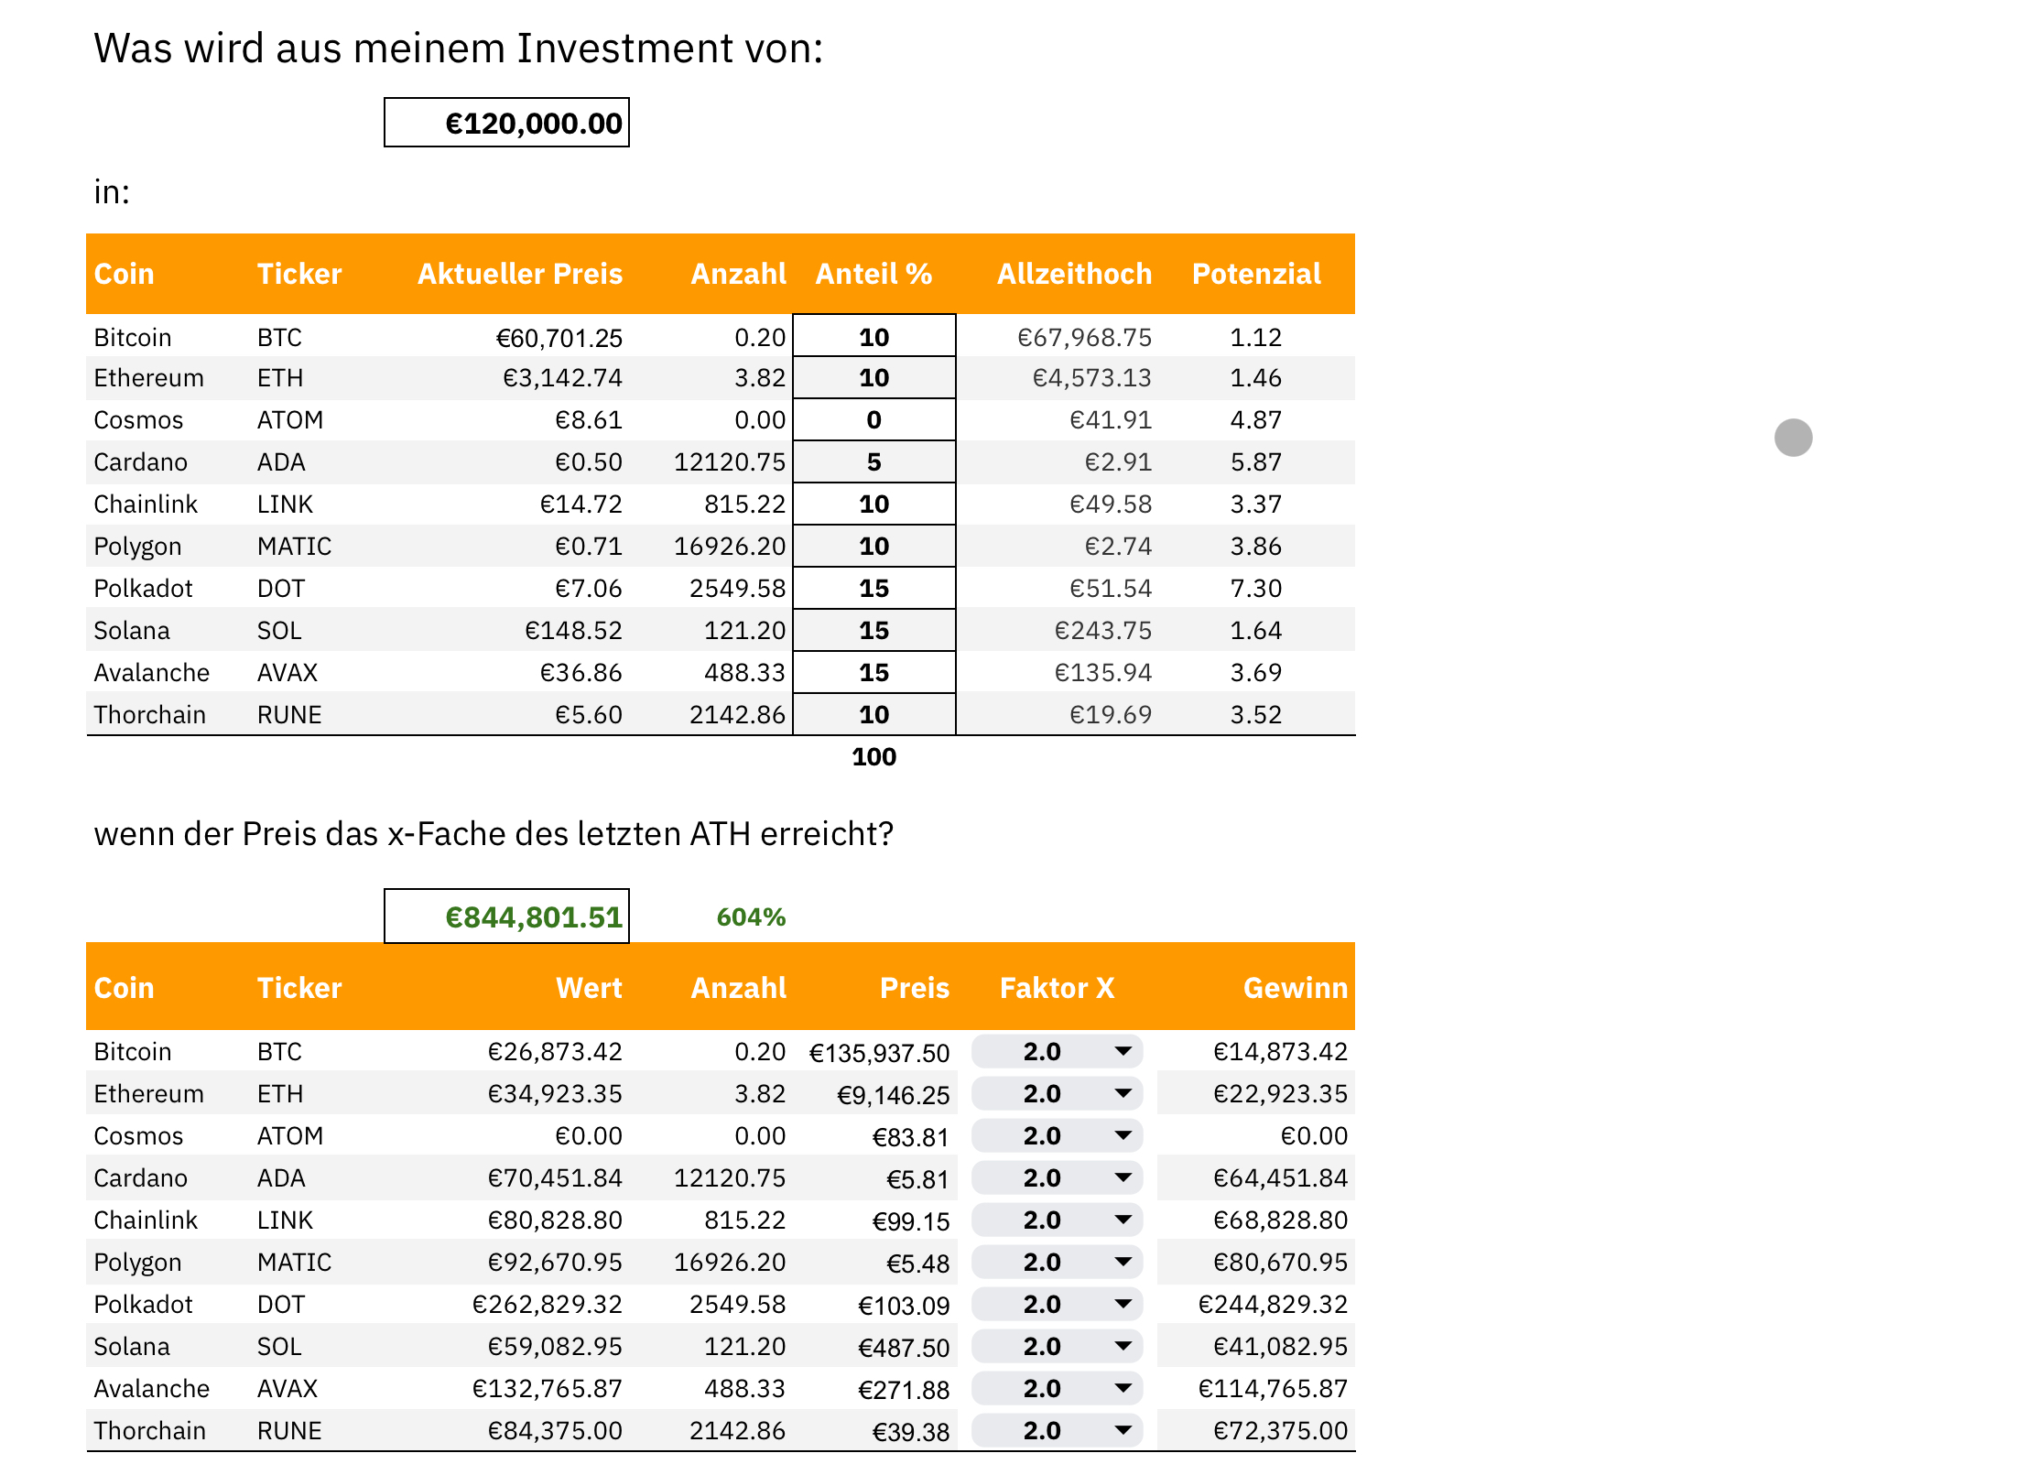
Task: Select the Avalanche Anteil % cell
Action: click(x=874, y=672)
